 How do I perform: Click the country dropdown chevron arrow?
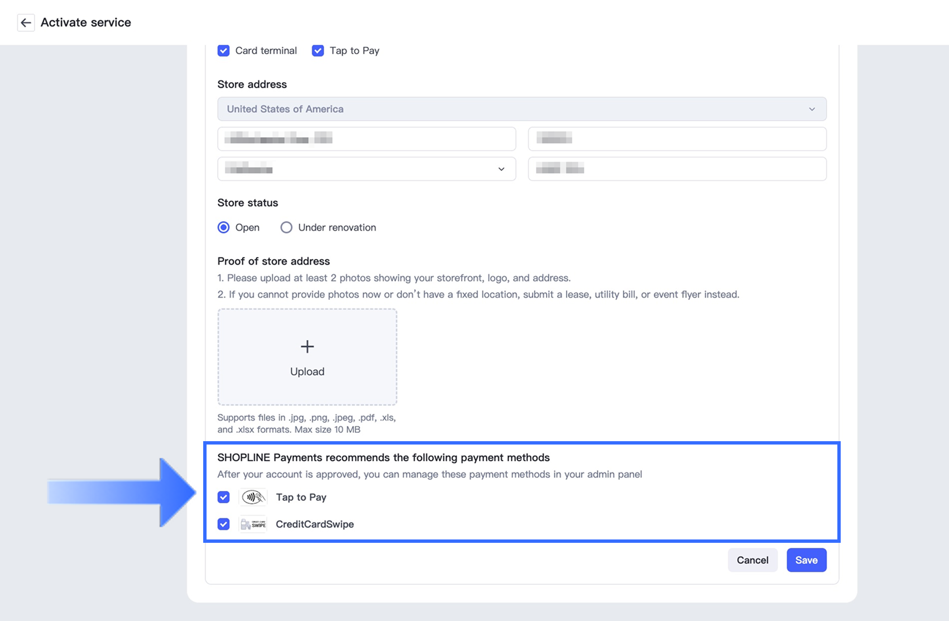point(812,109)
